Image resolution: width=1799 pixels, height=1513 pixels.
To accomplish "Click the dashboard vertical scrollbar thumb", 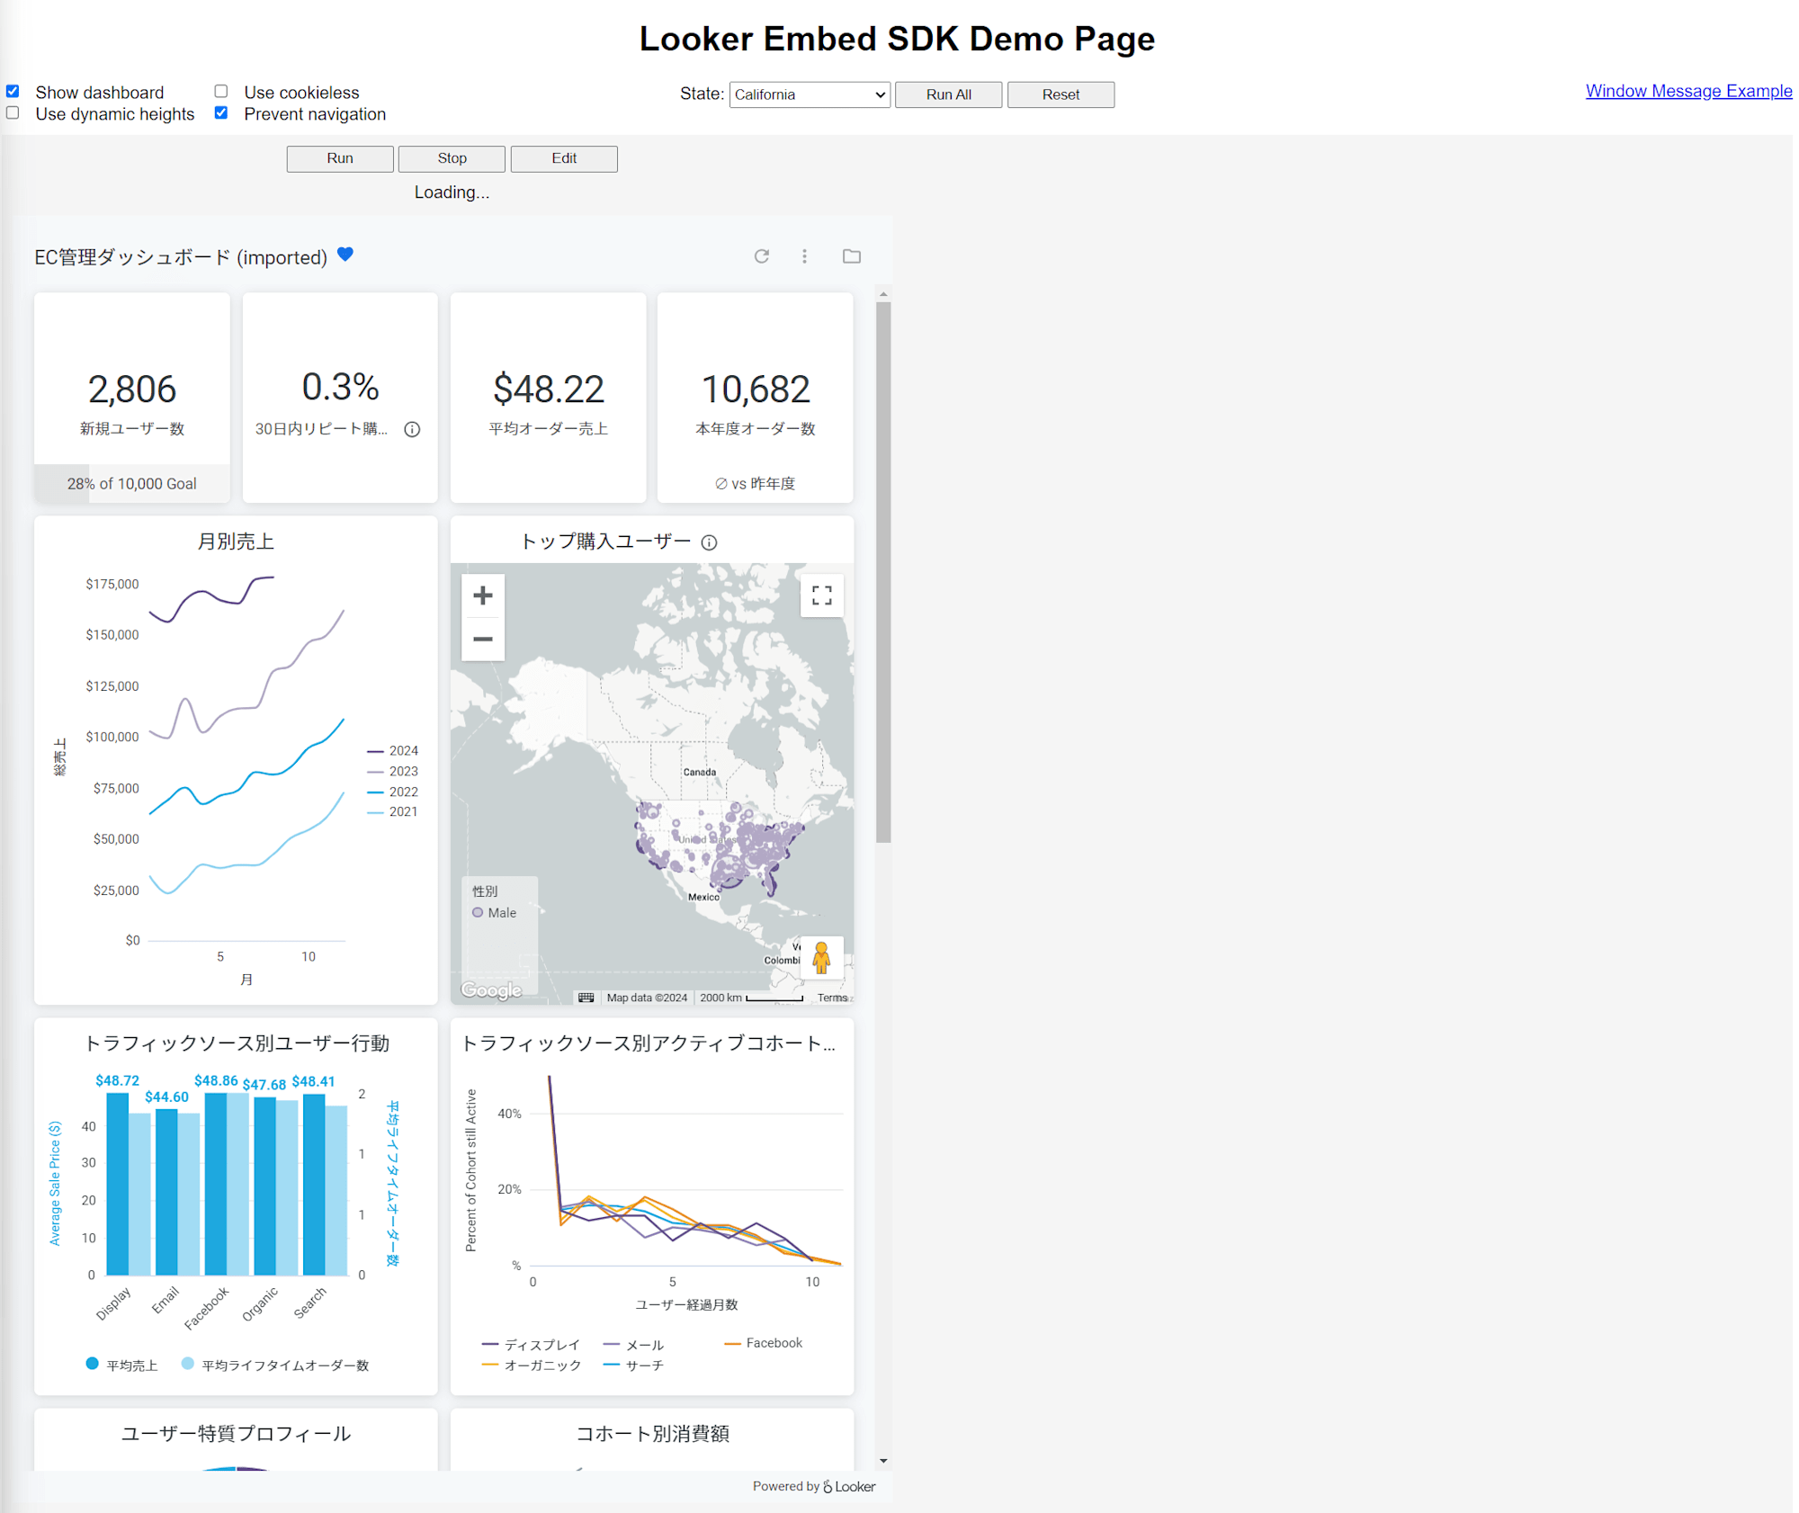I will [885, 574].
